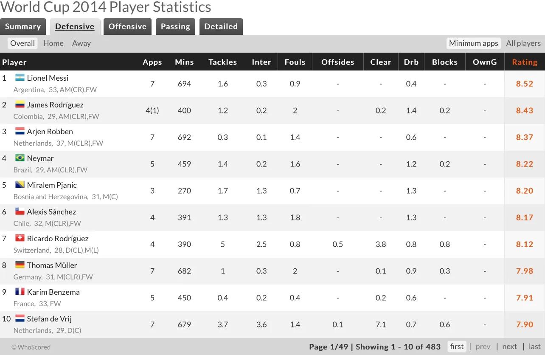Sort table by Tackles column header
This screenshot has height=355, width=545.
point(222,62)
